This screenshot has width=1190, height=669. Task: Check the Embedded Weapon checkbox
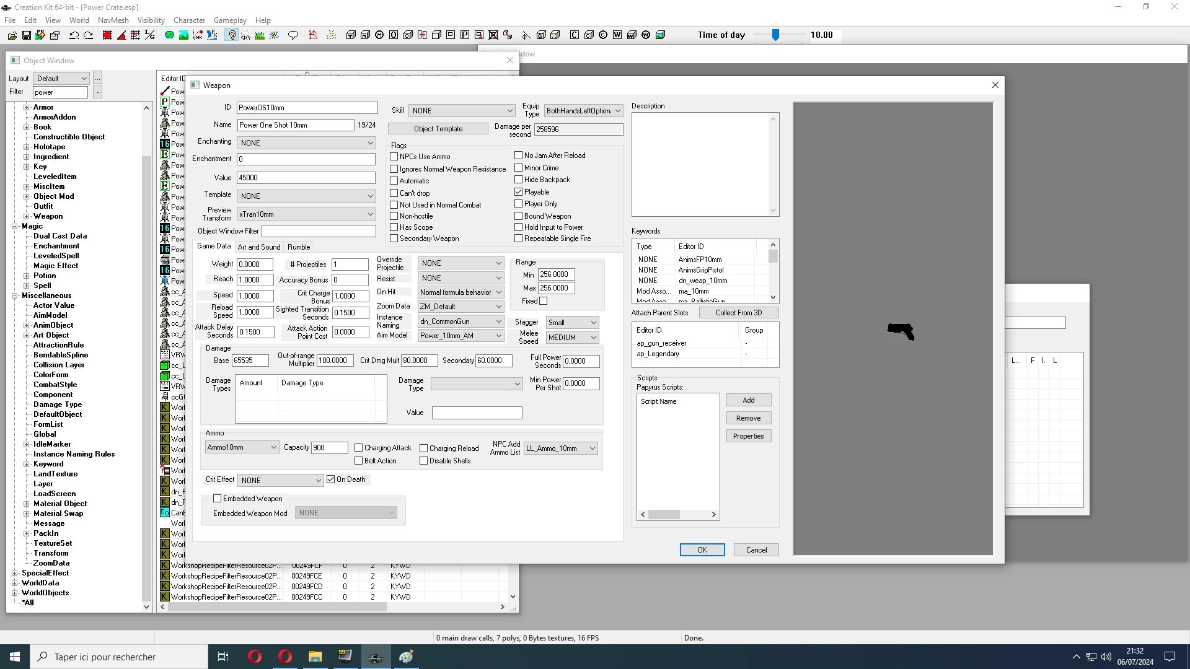click(x=218, y=499)
